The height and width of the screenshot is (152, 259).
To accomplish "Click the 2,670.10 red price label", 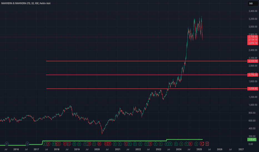I will [x=253, y=43].
